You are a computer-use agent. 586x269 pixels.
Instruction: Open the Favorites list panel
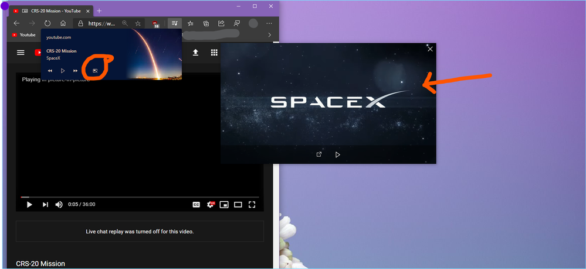tap(191, 23)
